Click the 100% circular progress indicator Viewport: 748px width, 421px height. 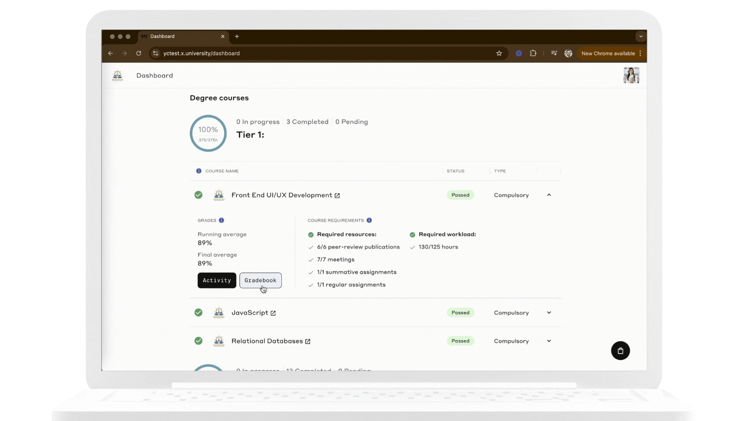[x=208, y=133]
